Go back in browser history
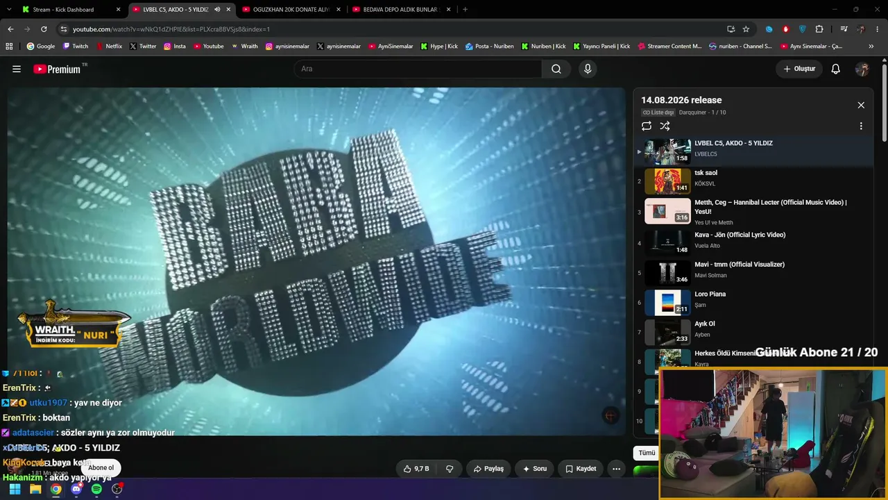888x500 pixels. [x=10, y=29]
